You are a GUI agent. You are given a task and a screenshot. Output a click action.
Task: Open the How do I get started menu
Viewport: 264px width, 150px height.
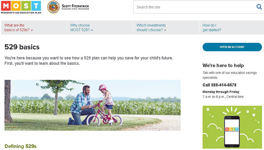pyautogui.click(x=212, y=28)
